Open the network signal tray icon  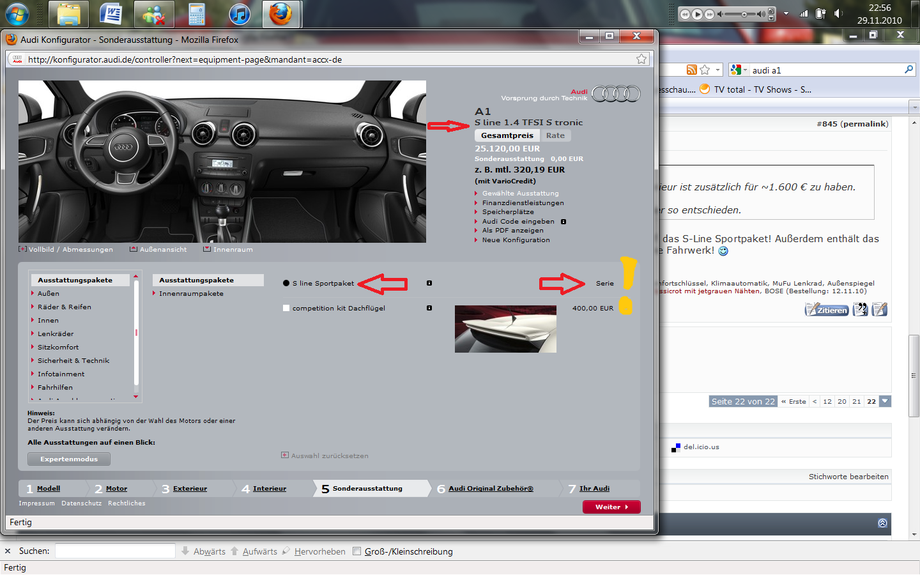[x=804, y=13]
